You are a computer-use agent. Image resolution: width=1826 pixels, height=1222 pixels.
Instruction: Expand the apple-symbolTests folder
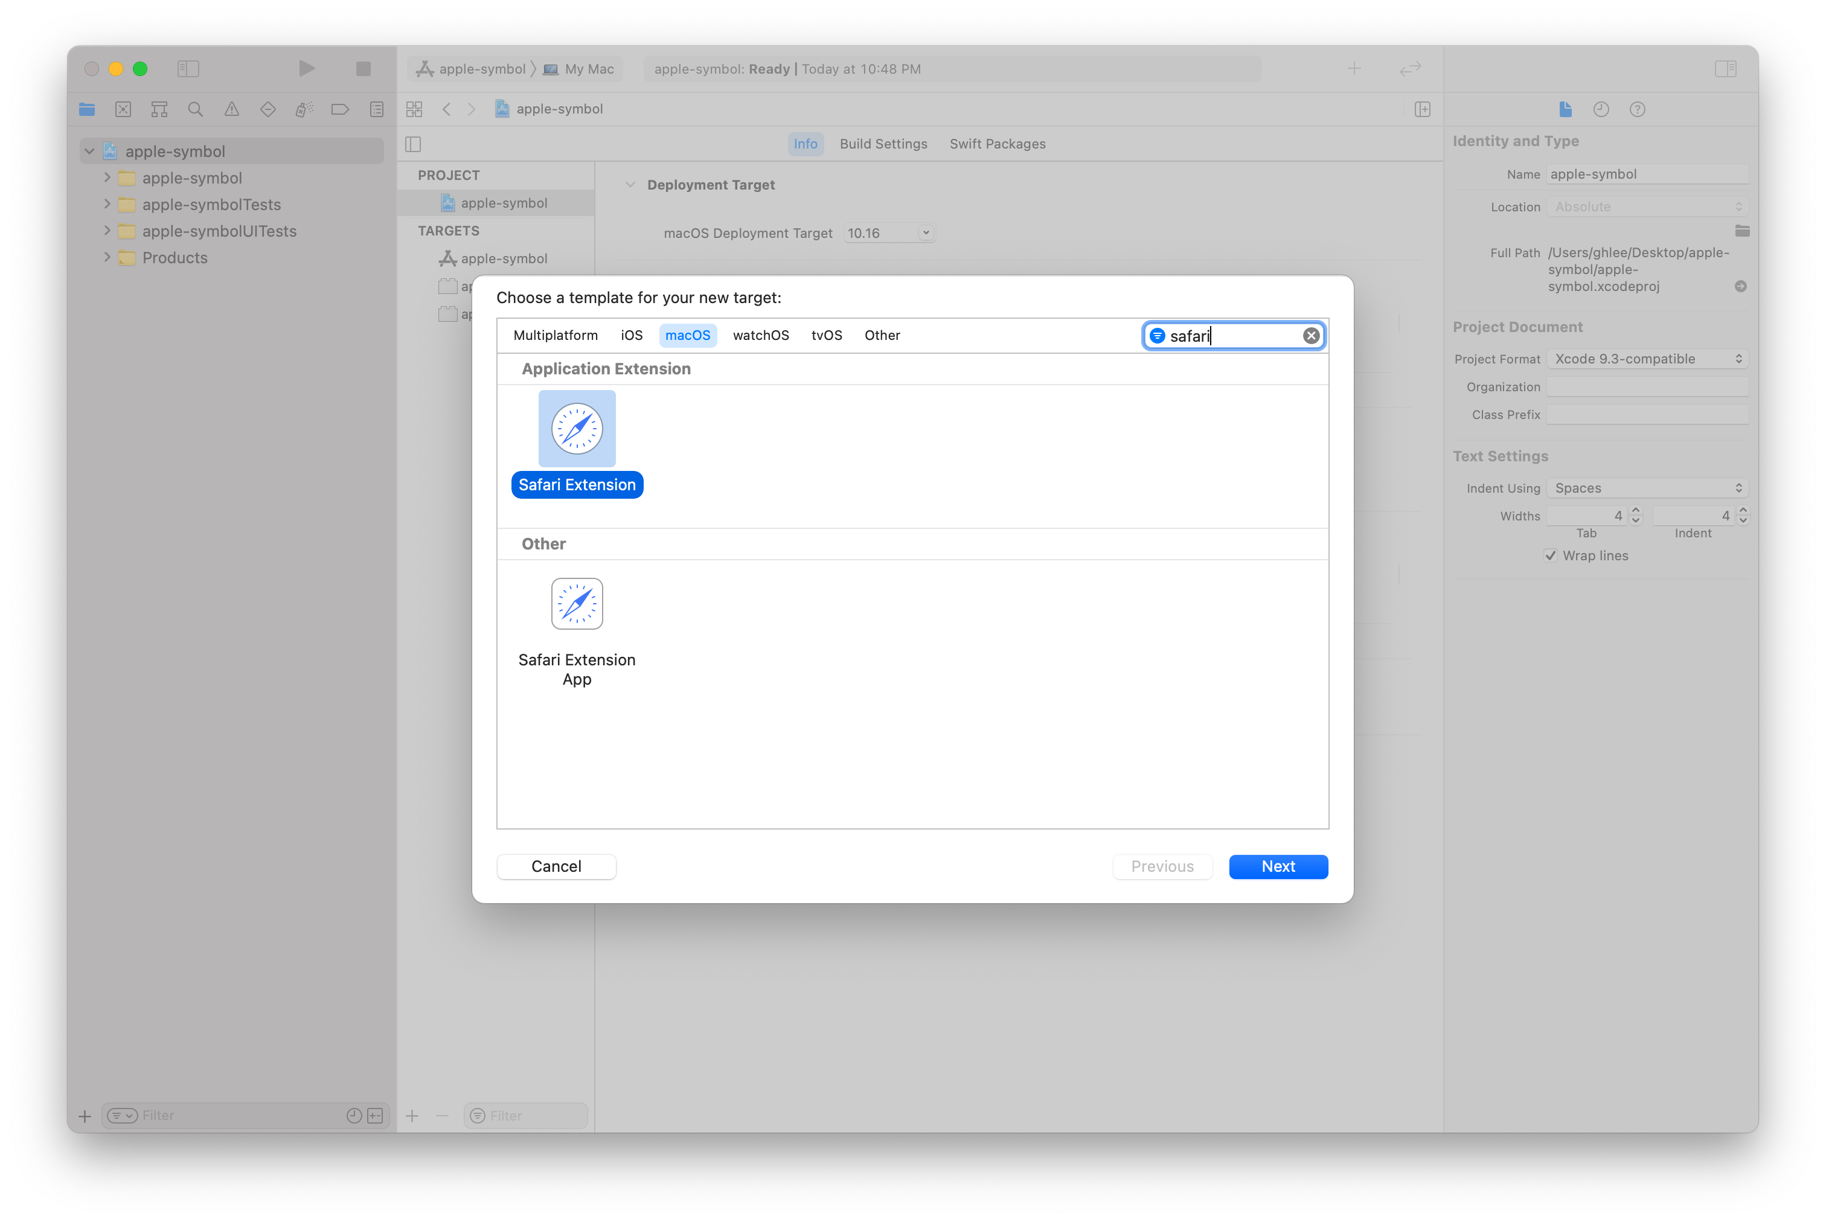pos(107,204)
